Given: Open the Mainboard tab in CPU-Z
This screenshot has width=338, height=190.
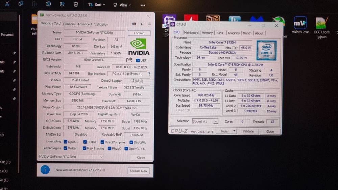Looking at the screenshot, I should pyautogui.click(x=191, y=32).
